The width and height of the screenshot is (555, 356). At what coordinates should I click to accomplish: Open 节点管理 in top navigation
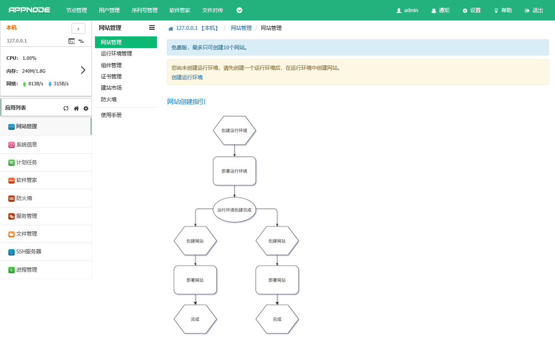point(76,10)
